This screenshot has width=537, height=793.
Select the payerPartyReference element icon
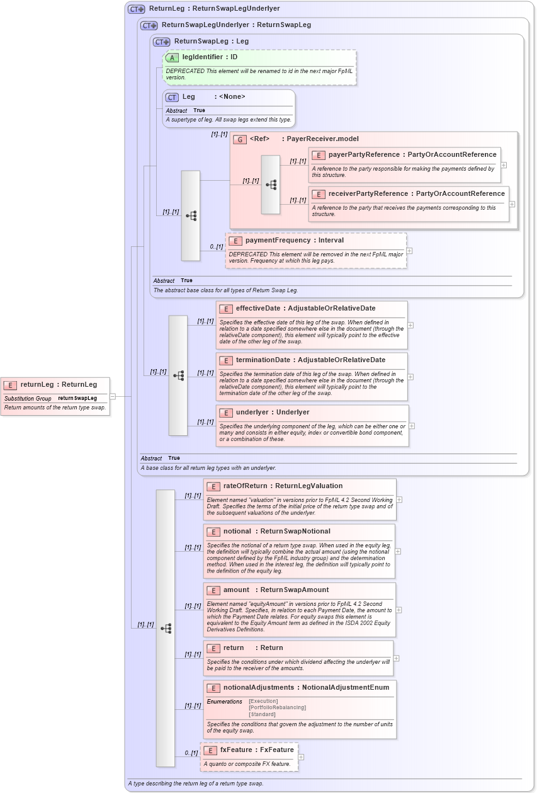click(319, 155)
